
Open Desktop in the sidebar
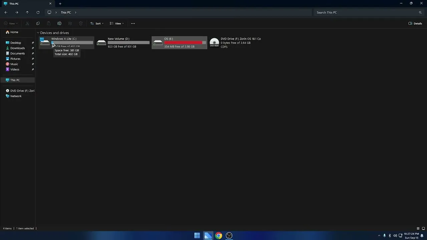16,43
